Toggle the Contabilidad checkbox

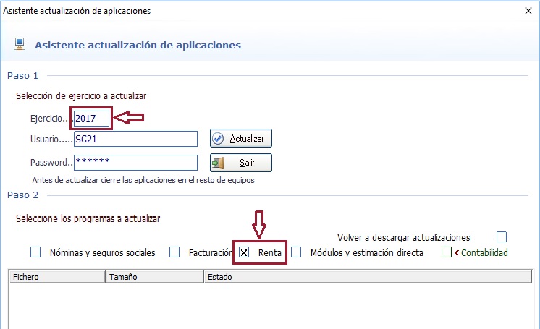[447, 252]
